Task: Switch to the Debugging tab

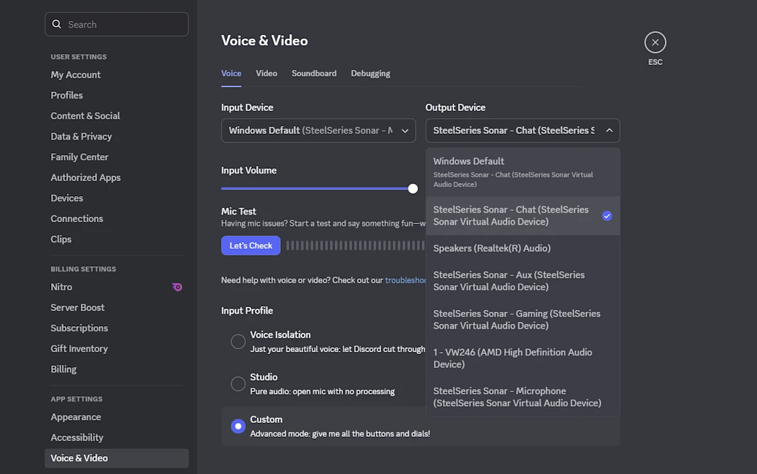Action: pos(370,73)
